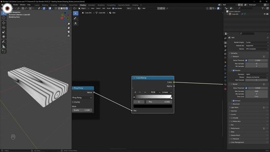Select the Transform tool in viewport toolbar
Screen dimensions: 270x152
pyautogui.click(x=4, y=37)
